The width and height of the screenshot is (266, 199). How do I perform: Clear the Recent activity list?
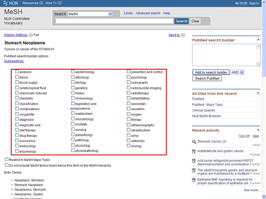point(256,136)
